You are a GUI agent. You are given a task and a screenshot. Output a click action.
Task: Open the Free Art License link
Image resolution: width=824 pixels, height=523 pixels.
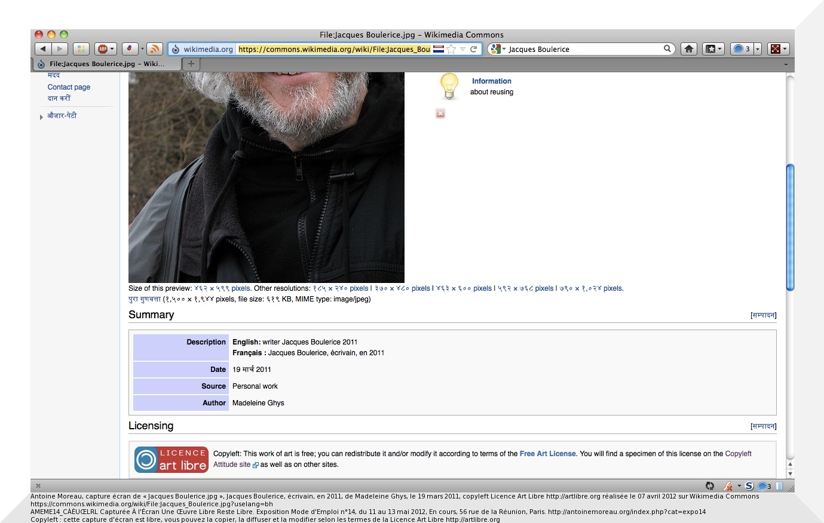(547, 454)
